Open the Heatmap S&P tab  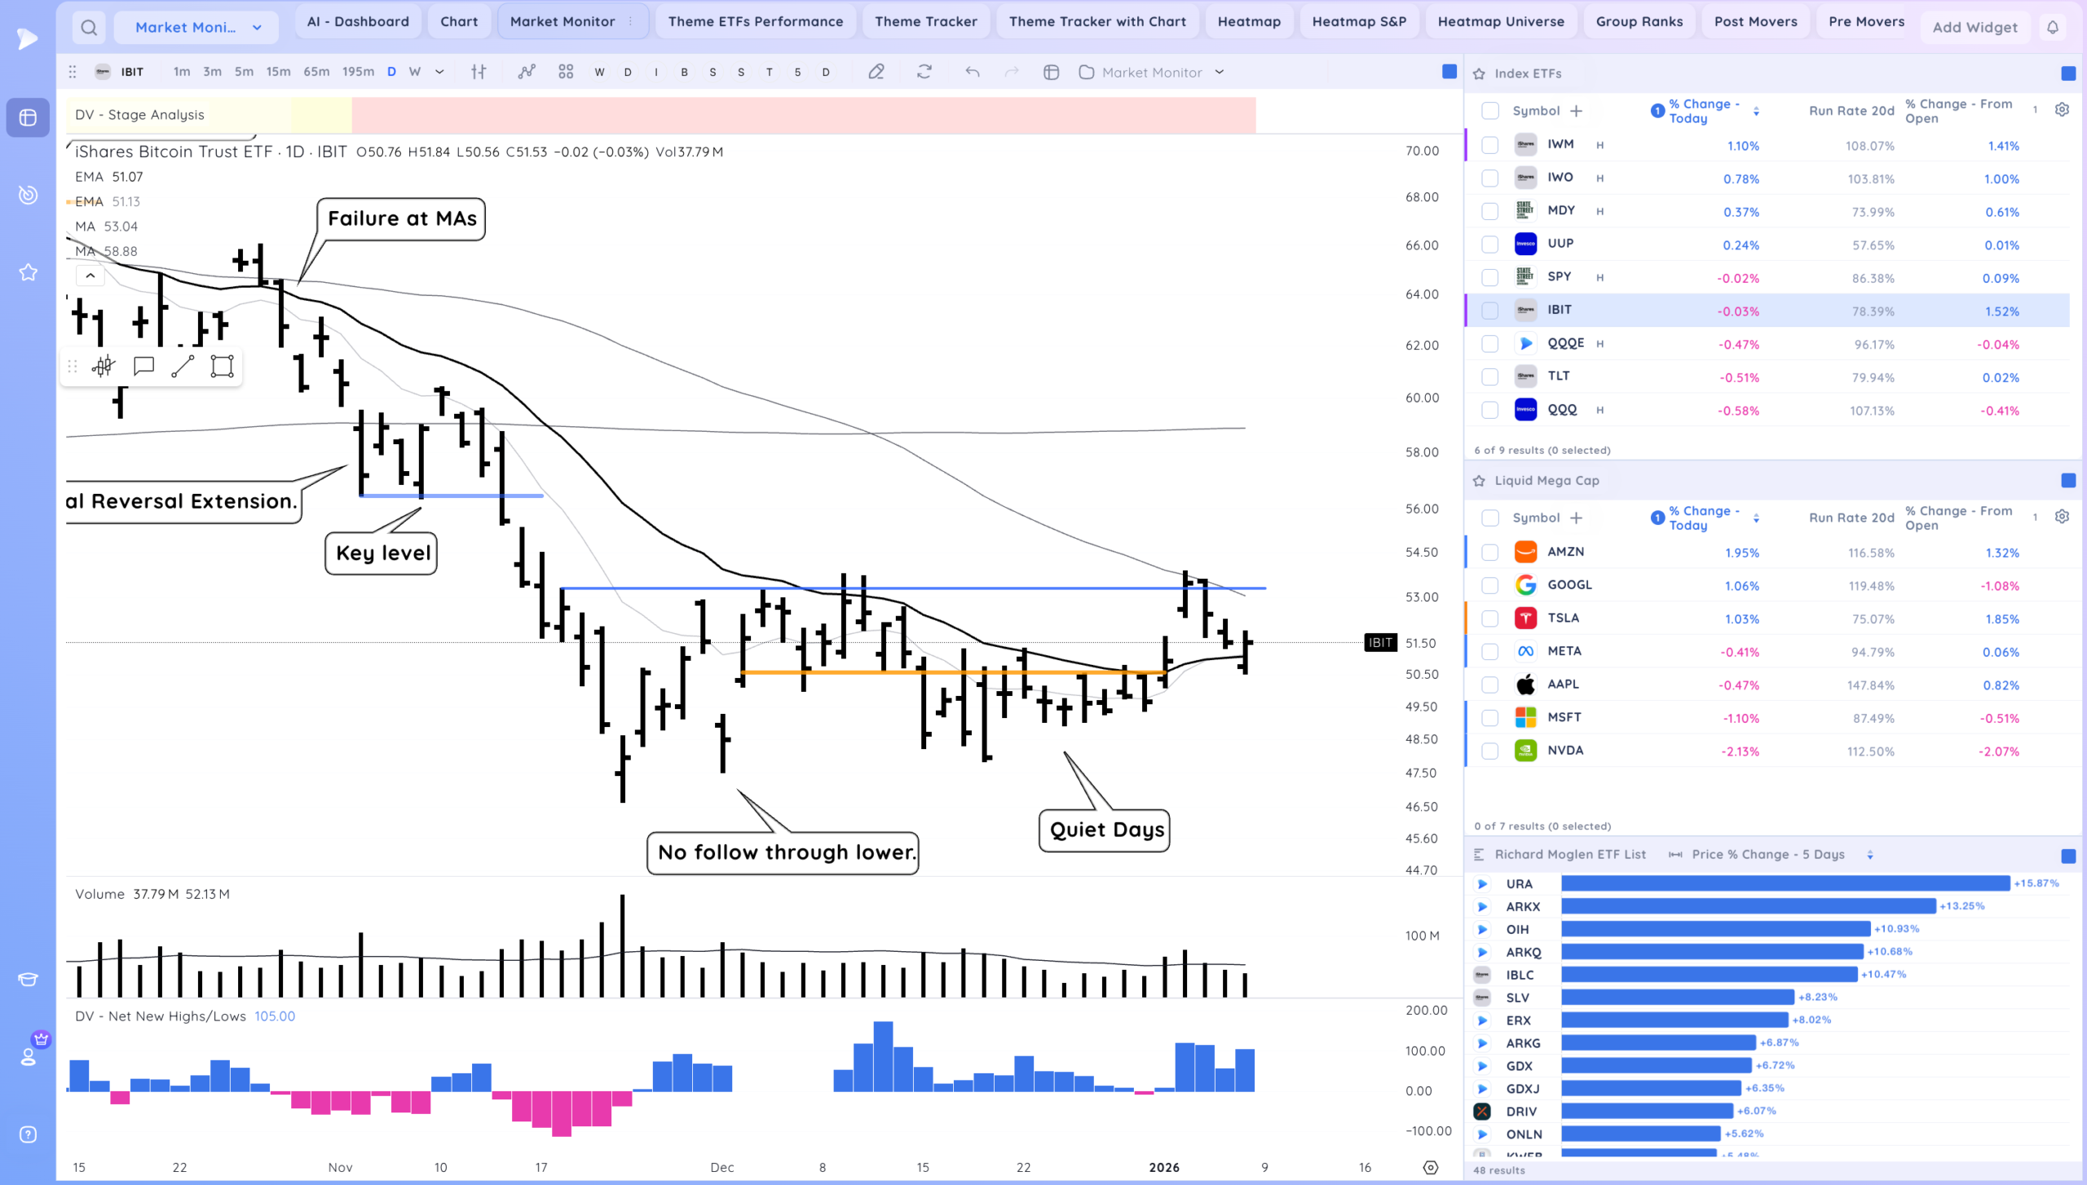1359,22
